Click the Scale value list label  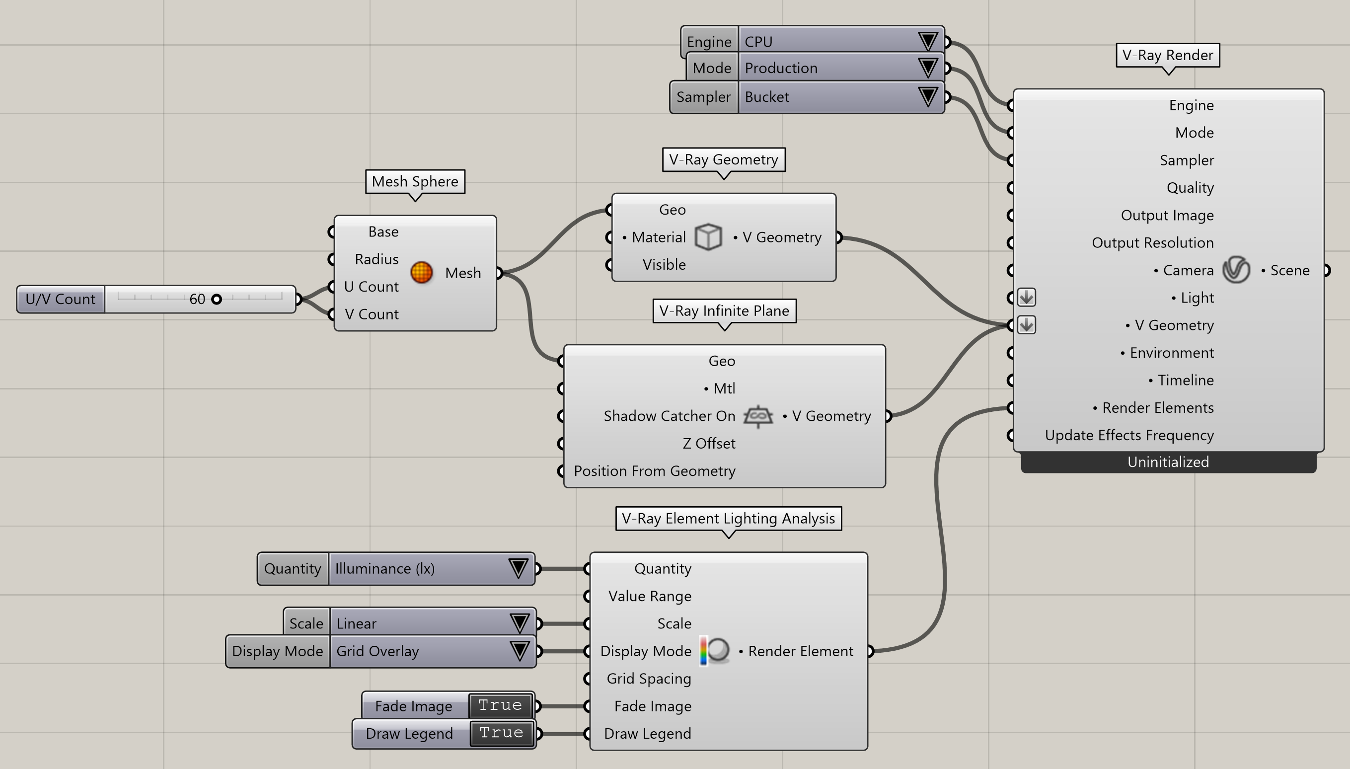click(306, 623)
